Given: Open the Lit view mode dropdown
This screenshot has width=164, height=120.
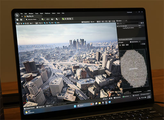Looking at the screenshot, I should [x=99, y=21].
